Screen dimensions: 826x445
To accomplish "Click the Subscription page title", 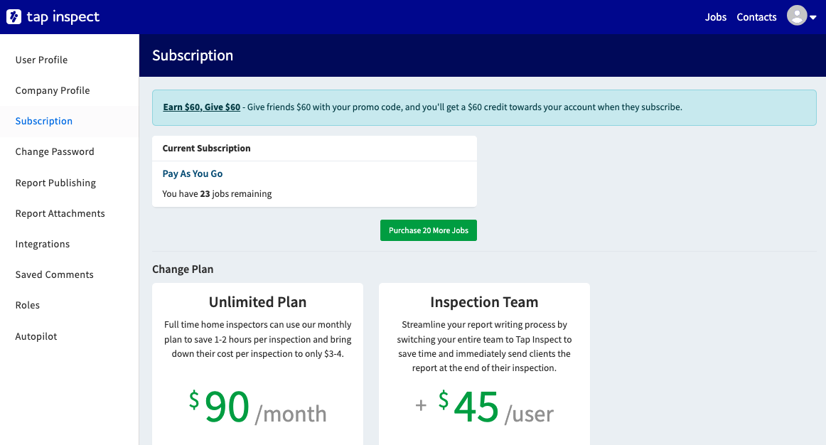I will [193, 55].
